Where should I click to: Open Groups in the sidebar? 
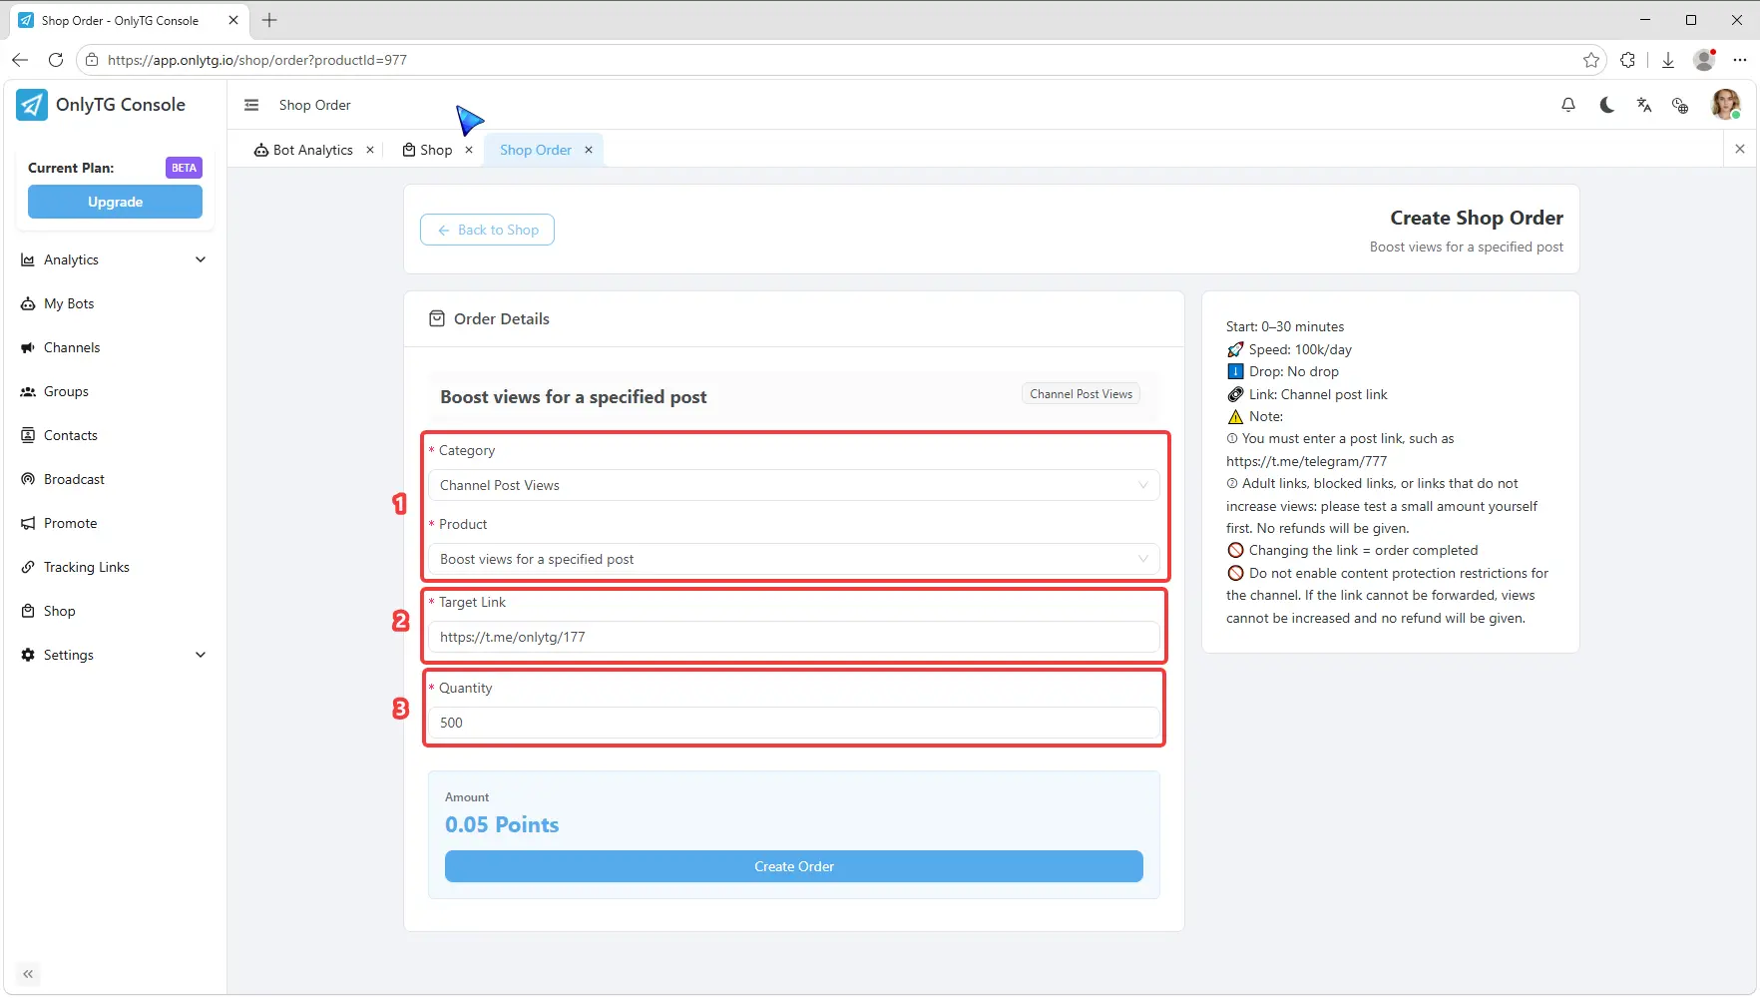coord(115,391)
